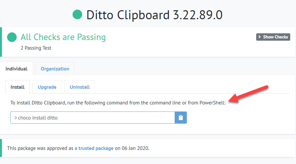Open the Uninstall tab

80,87
